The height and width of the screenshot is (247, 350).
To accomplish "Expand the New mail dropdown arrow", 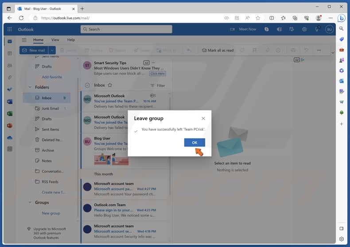I will [52, 50].
